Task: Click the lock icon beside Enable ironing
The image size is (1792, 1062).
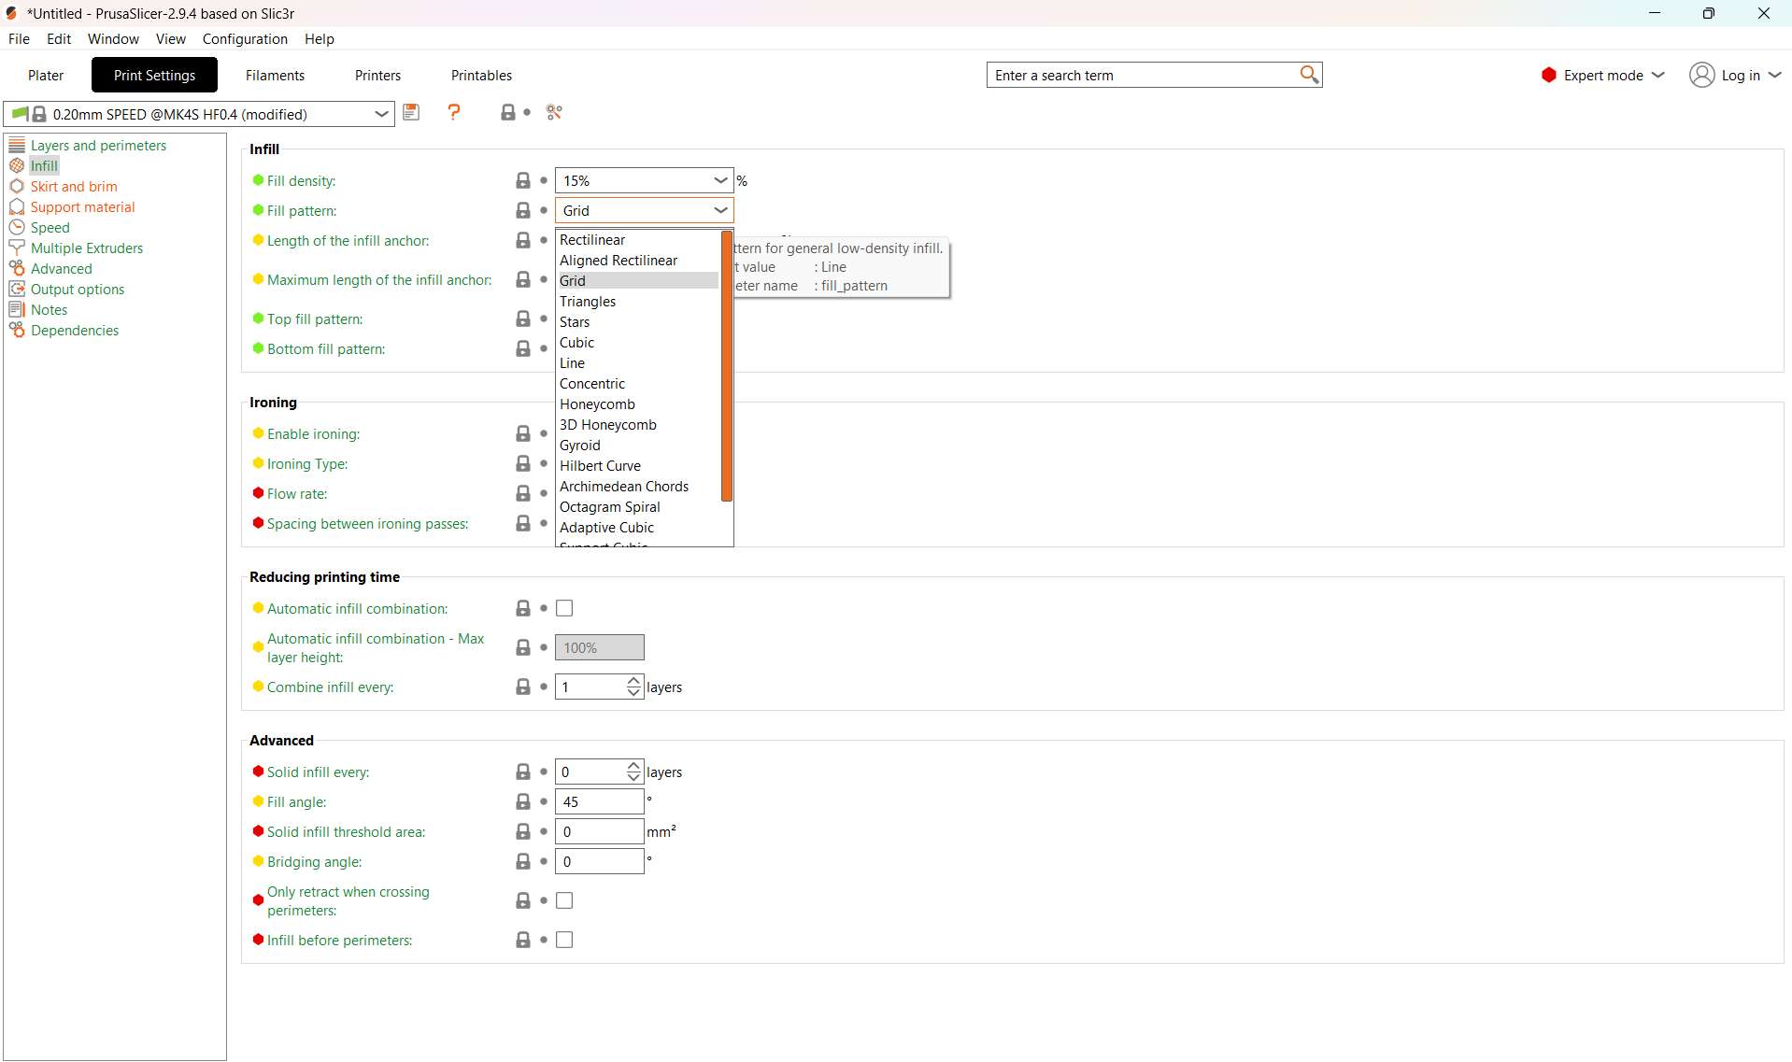Action: click(x=523, y=433)
